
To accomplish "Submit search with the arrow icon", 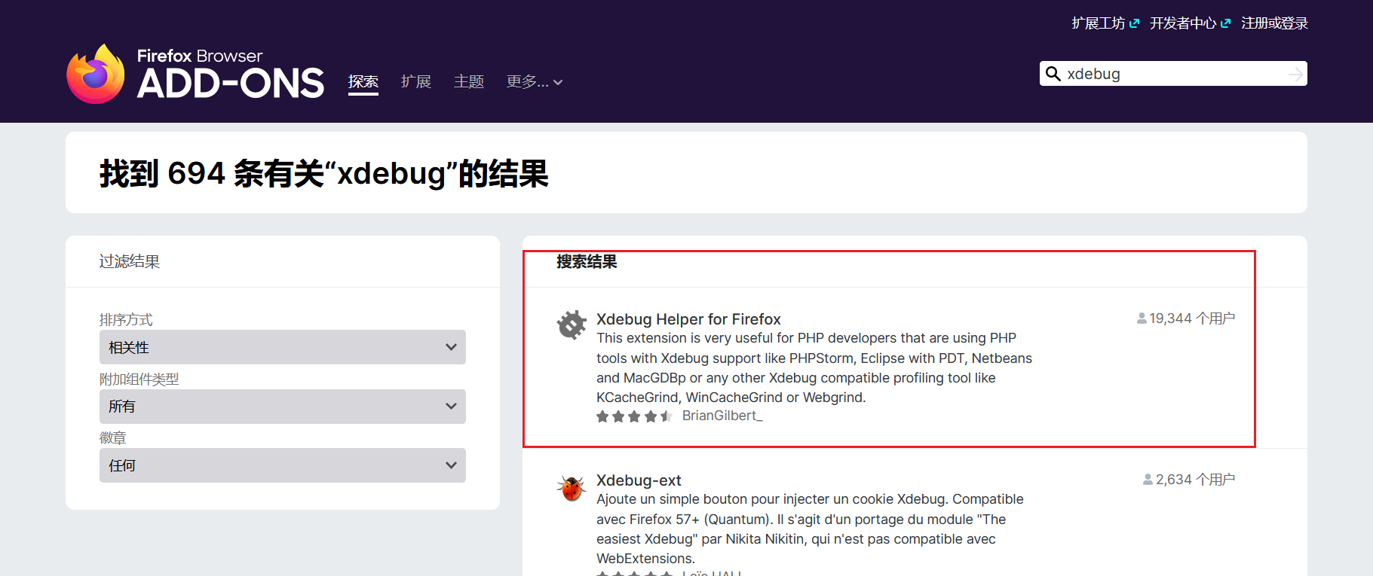I will pyautogui.click(x=1295, y=74).
